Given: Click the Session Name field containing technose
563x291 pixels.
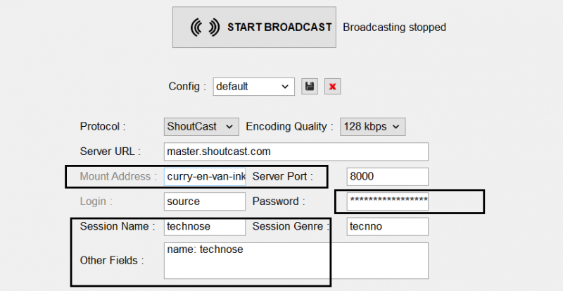Looking at the screenshot, I should pos(205,227).
